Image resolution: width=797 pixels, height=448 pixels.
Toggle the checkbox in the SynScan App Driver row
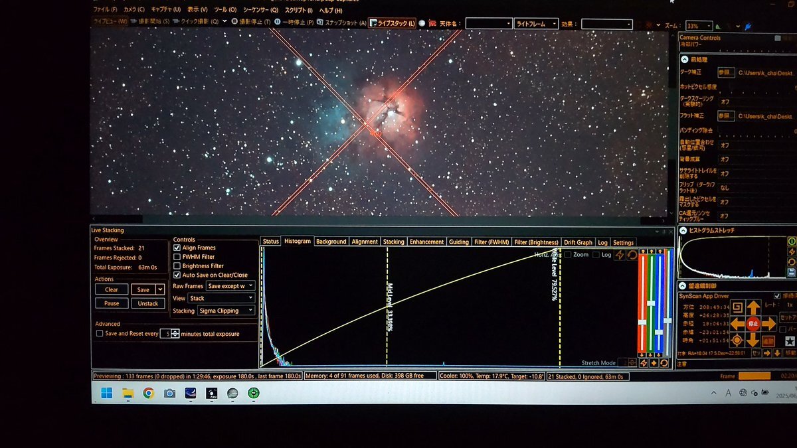778,296
